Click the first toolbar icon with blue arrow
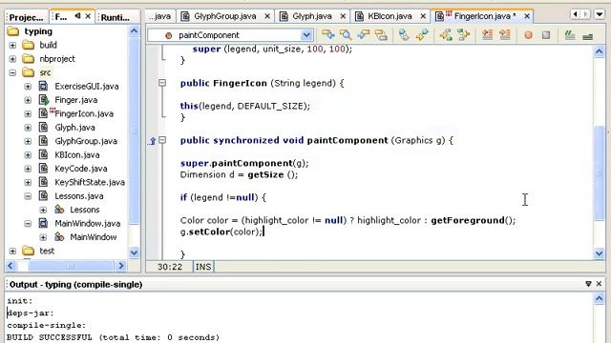The image size is (611, 343). [x=328, y=35]
